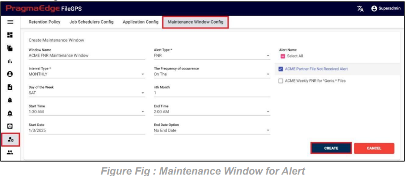The width and height of the screenshot is (406, 176).
Task: Click the file copy icon in sidebar
Action: pyautogui.click(x=10, y=48)
